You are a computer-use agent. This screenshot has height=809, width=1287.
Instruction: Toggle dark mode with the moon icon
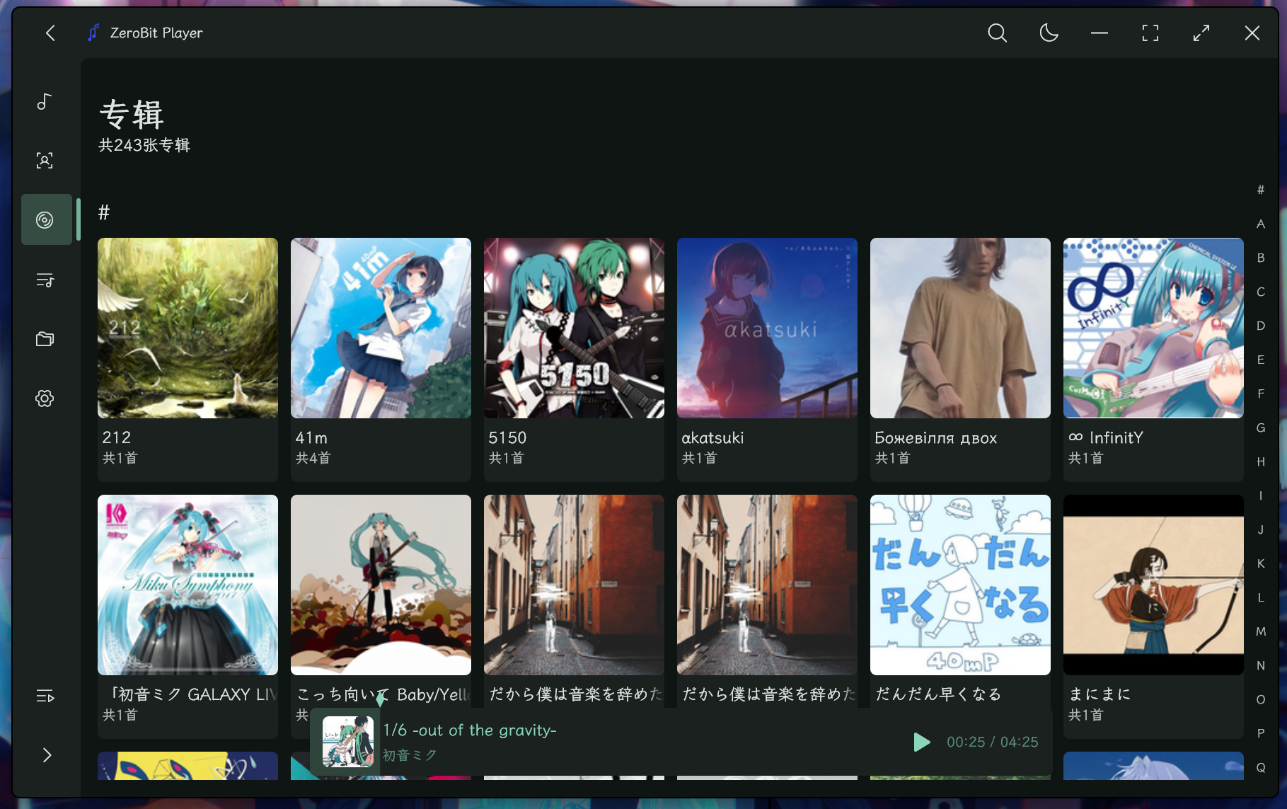(x=1049, y=33)
